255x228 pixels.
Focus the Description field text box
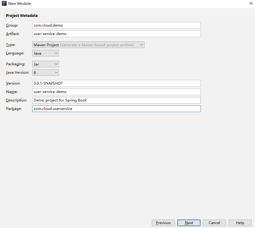pyautogui.click(x=116, y=100)
